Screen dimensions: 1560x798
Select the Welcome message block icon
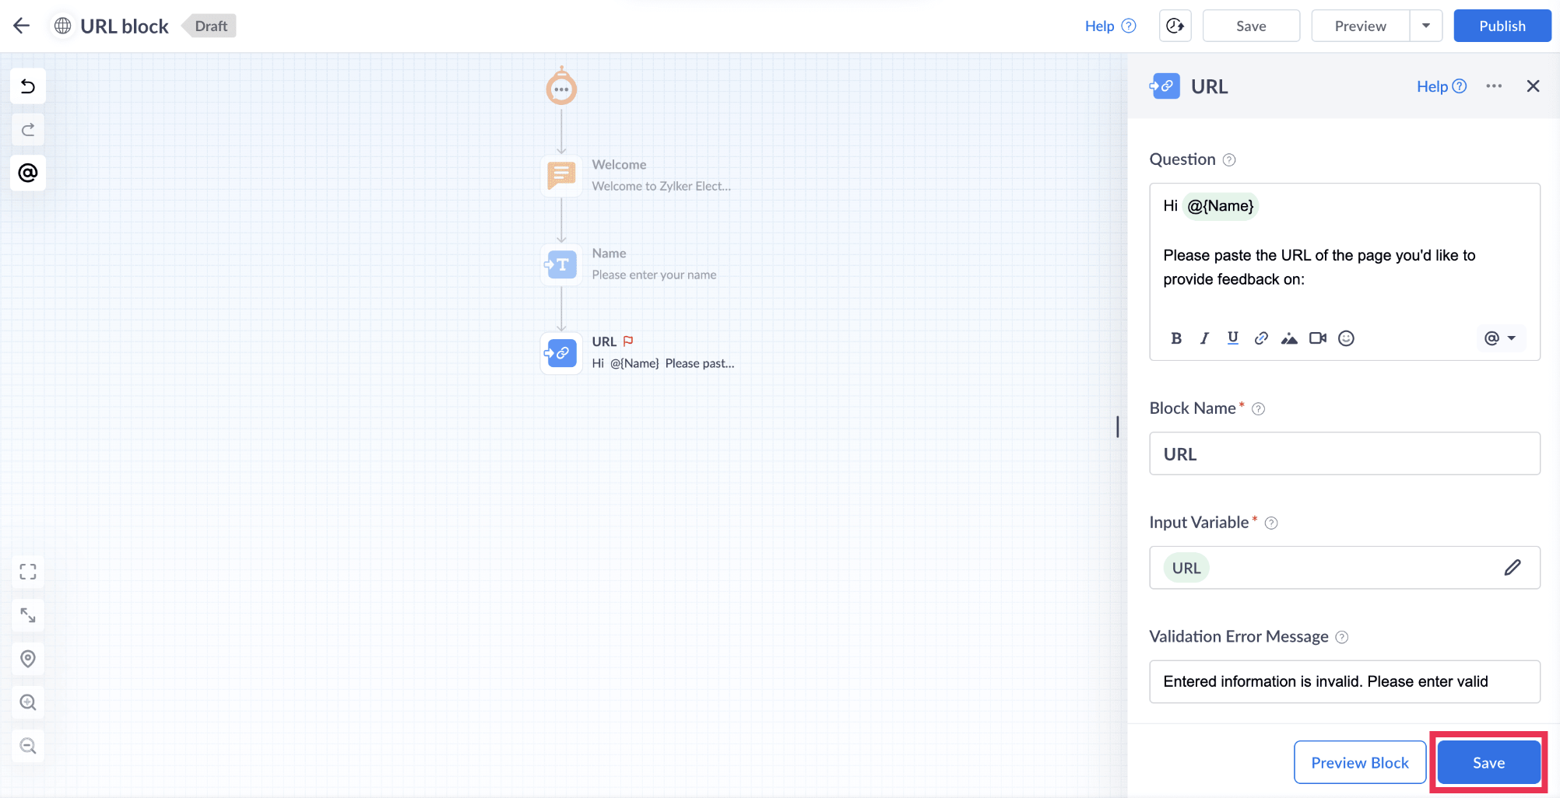[561, 175]
